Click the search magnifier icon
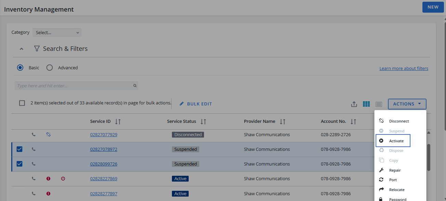 (x=135, y=86)
